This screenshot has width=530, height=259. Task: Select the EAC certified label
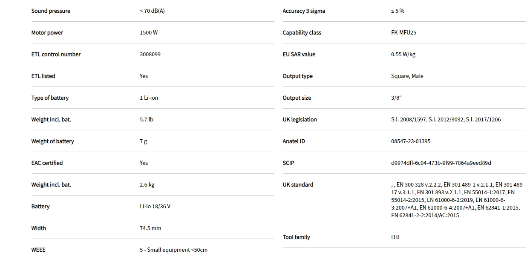tap(47, 163)
